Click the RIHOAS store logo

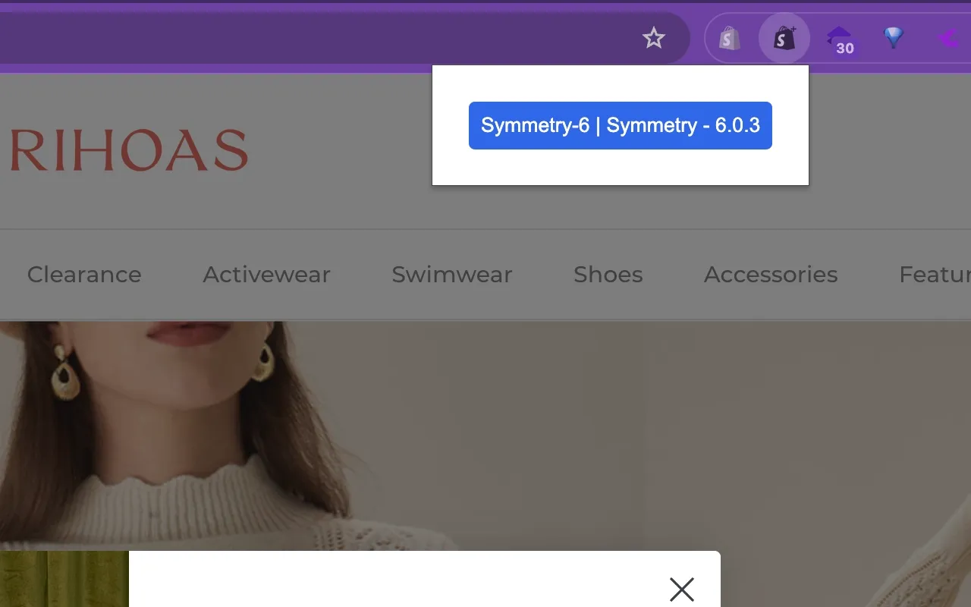(x=129, y=150)
